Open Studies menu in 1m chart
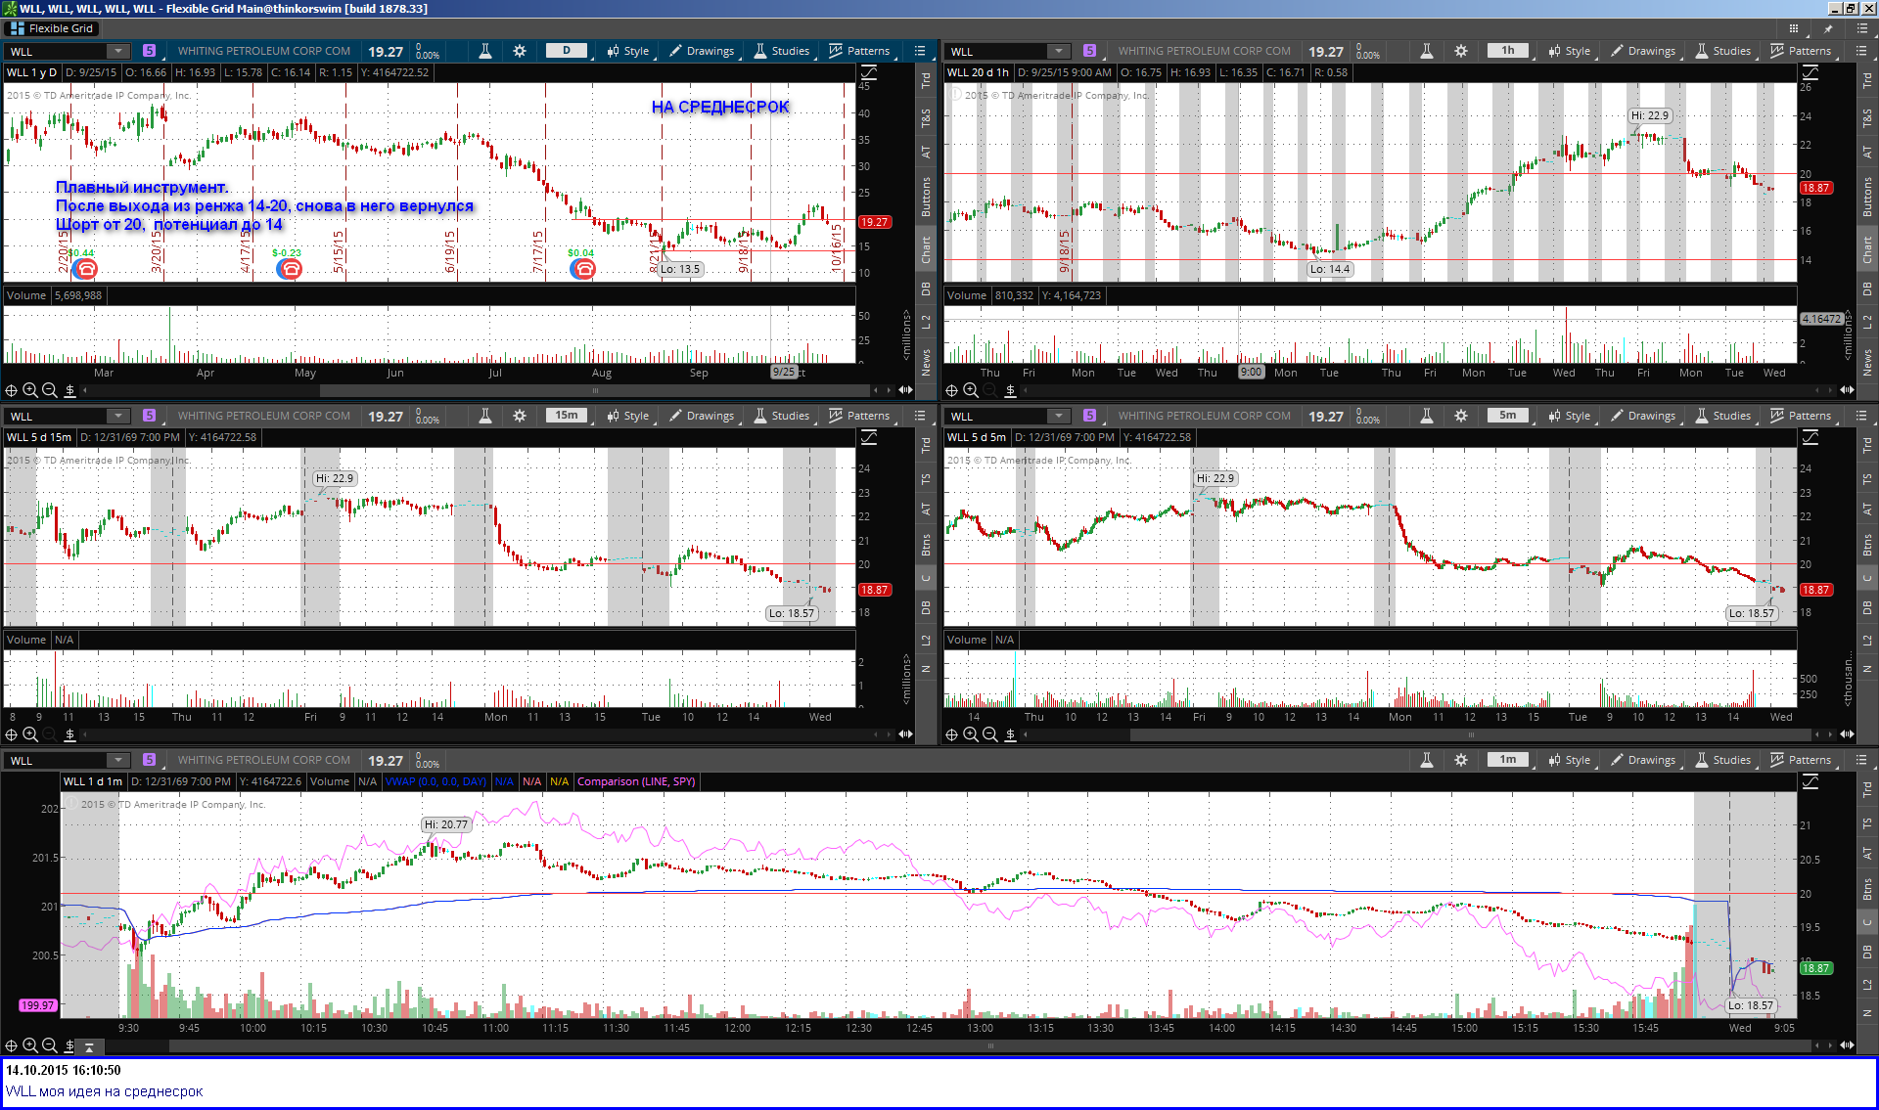This screenshot has height=1110, width=1879. (x=1723, y=760)
